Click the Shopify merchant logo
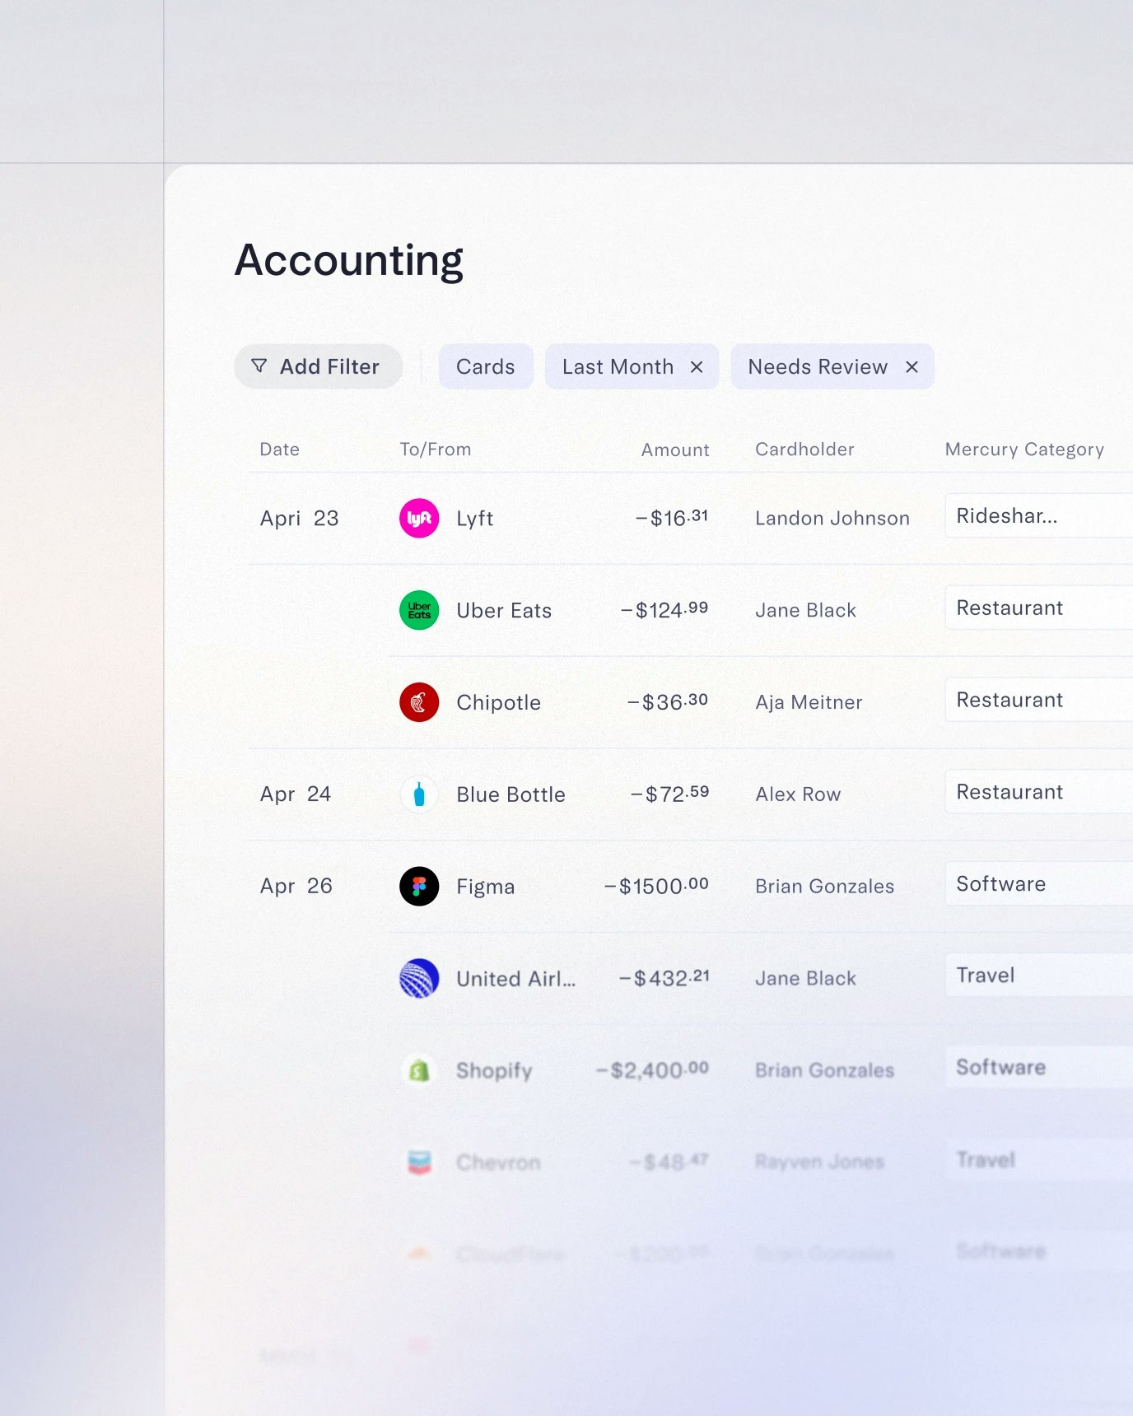The image size is (1133, 1416). [x=419, y=1070]
